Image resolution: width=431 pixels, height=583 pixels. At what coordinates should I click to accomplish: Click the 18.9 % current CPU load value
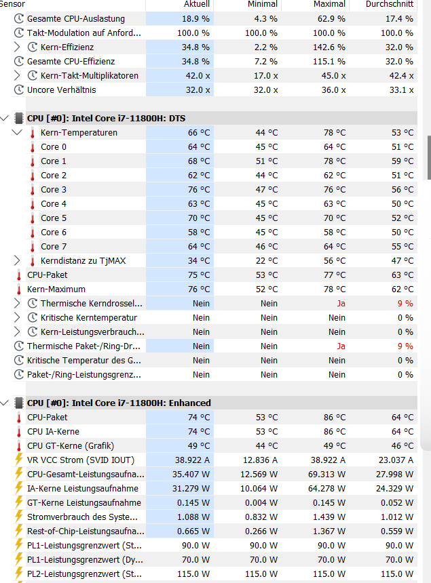(195, 18)
